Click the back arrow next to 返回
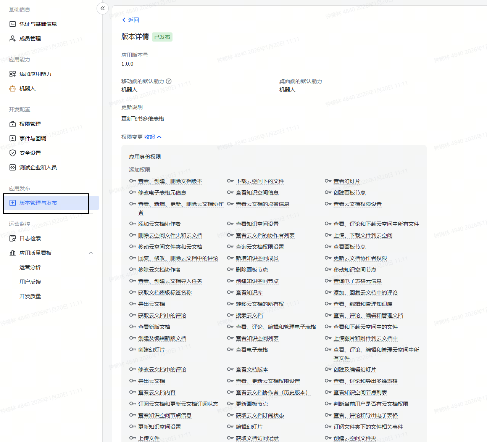 (x=124, y=20)
